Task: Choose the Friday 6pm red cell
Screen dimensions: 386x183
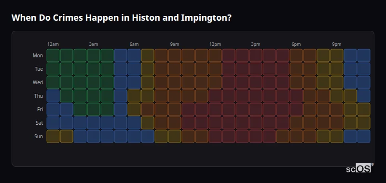Action: (x=296, y=109)
